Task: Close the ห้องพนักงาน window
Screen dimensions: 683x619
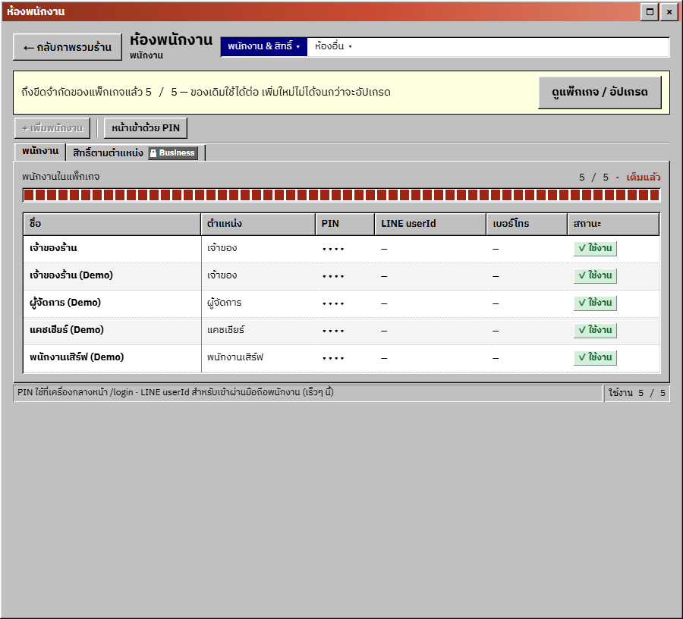Action: click(669, 11)
